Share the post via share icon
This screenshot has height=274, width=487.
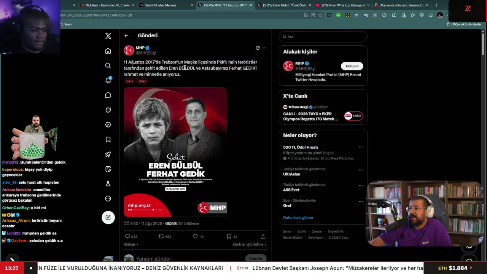263,236
